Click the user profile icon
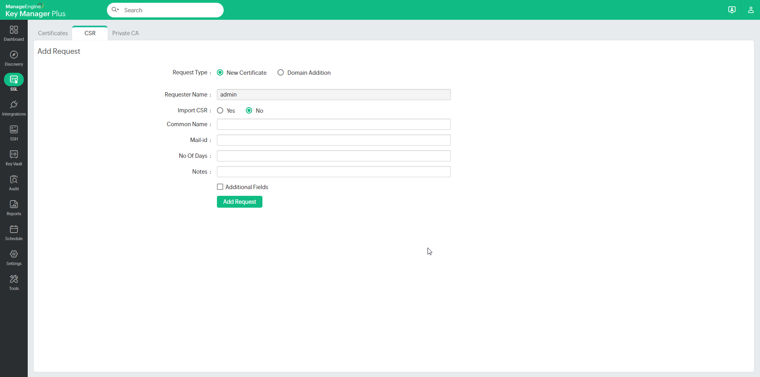 tap(750, 10)
